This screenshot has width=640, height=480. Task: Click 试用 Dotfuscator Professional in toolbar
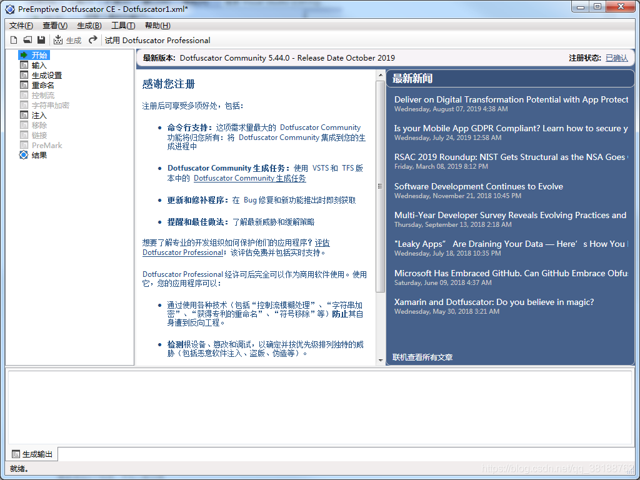pos(157,41)
